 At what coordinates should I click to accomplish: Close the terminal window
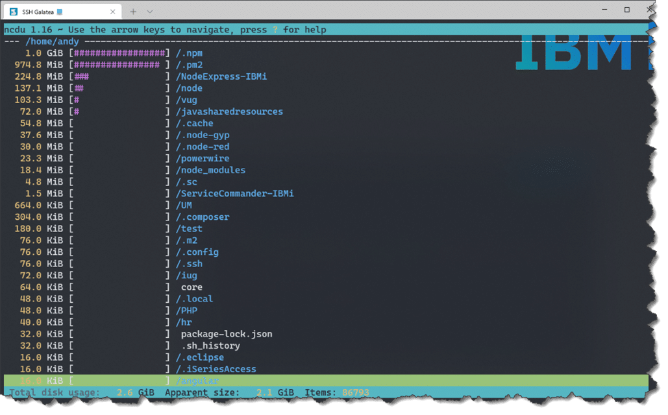(x=651, y=10)
